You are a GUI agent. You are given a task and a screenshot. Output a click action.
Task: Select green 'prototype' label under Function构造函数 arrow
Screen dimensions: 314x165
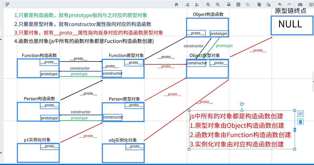[x=79, y=74]
